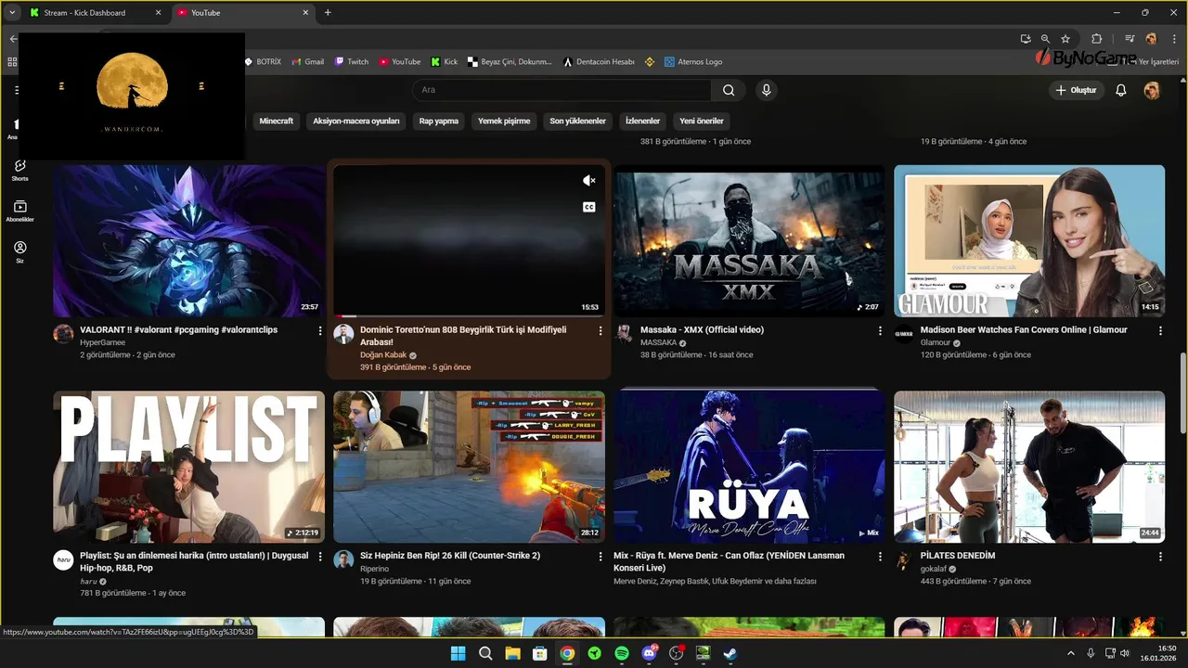Open Abonelikler in the sidebar
The width and height of the screenshot is (1188, 668).
(x=19, y=211)
